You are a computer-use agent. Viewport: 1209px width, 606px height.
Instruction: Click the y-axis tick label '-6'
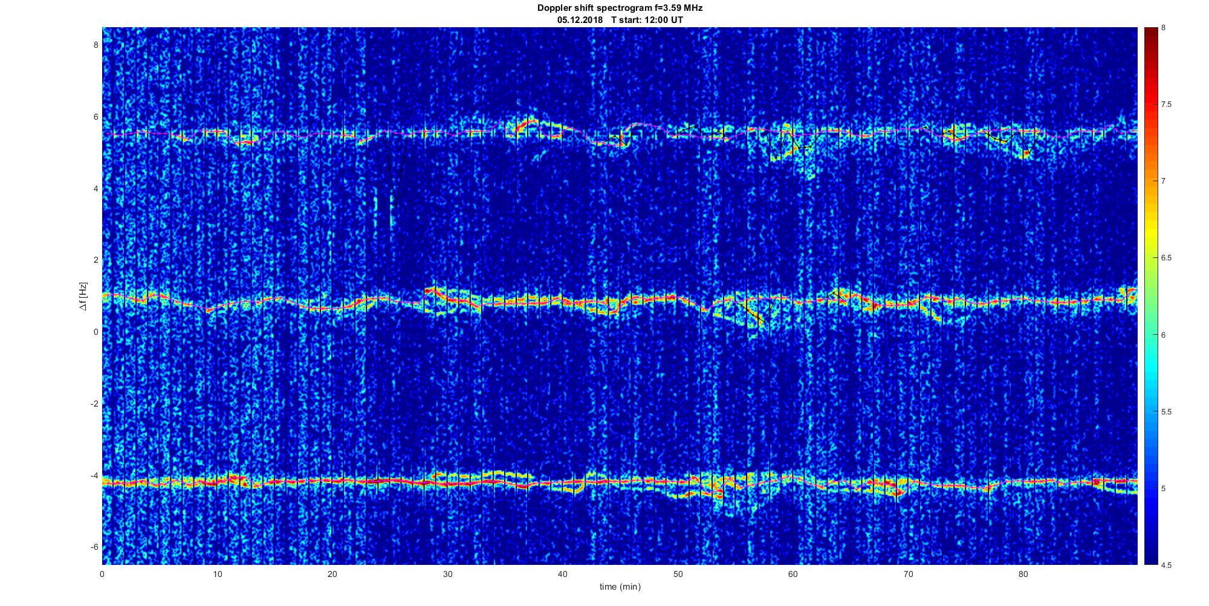pos(94,547)
